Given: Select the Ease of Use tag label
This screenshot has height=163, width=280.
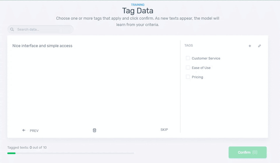Looking at the screenshot, I should 201,68.
